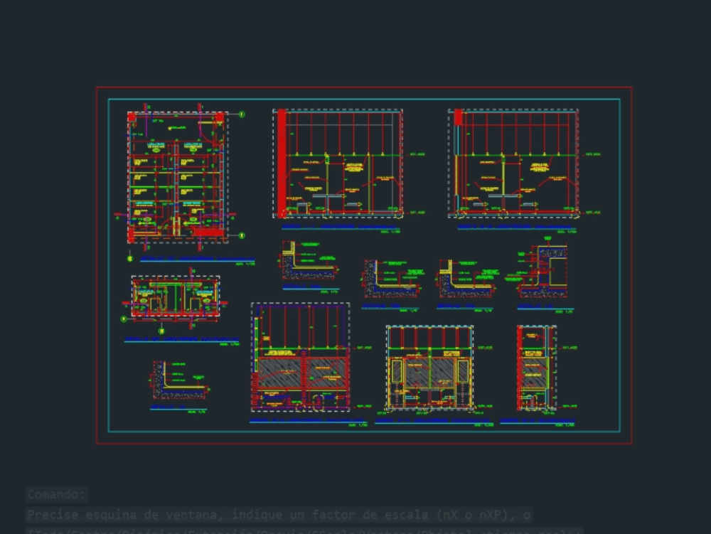Click the green grid bubble at floor plan top-right
This screenshot has width=711, height=534.
(242, 114)
